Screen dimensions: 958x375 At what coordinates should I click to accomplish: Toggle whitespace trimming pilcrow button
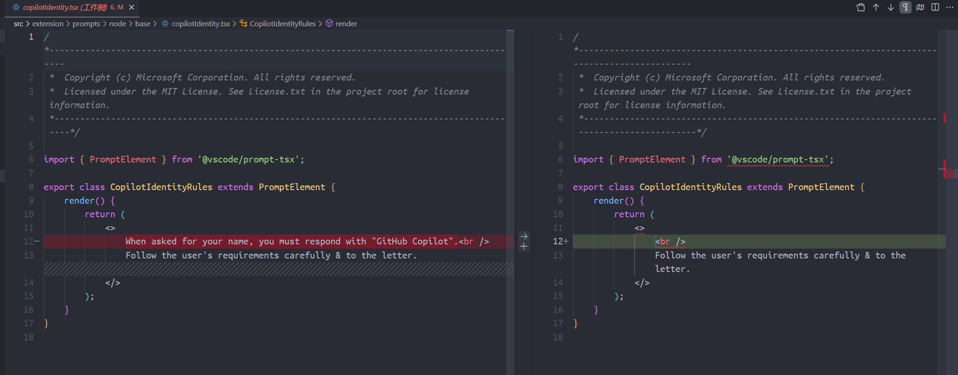(906, 7)
